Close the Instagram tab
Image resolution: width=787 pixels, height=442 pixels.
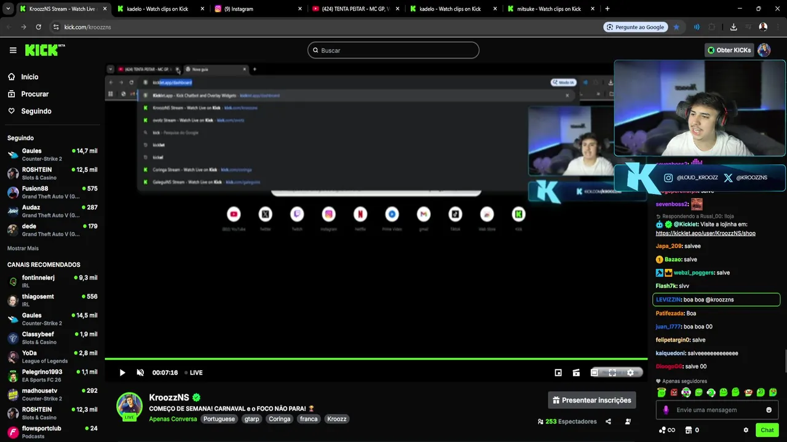tap(300, 9)
